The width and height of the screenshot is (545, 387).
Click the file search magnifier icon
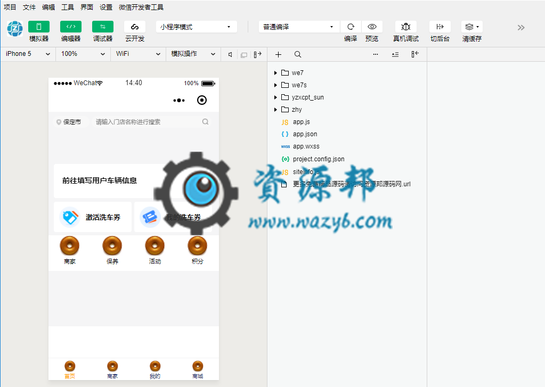pyautogui.click(x=297, y=54)
